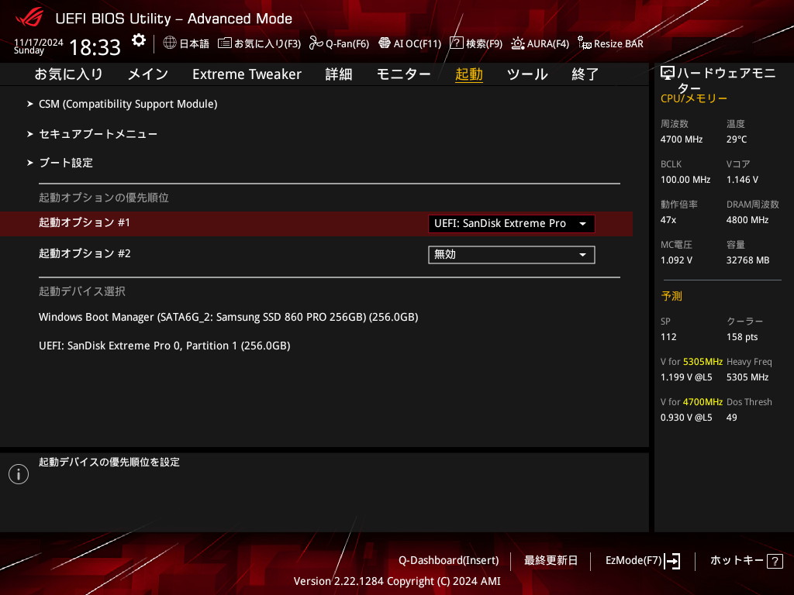Click SP value 112

point(668,337)
